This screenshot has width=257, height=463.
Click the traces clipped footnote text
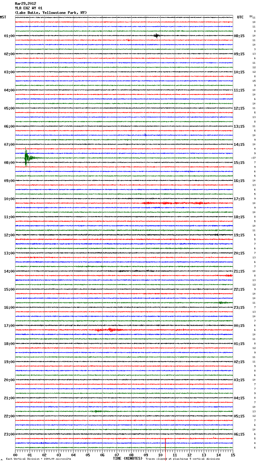183,459
